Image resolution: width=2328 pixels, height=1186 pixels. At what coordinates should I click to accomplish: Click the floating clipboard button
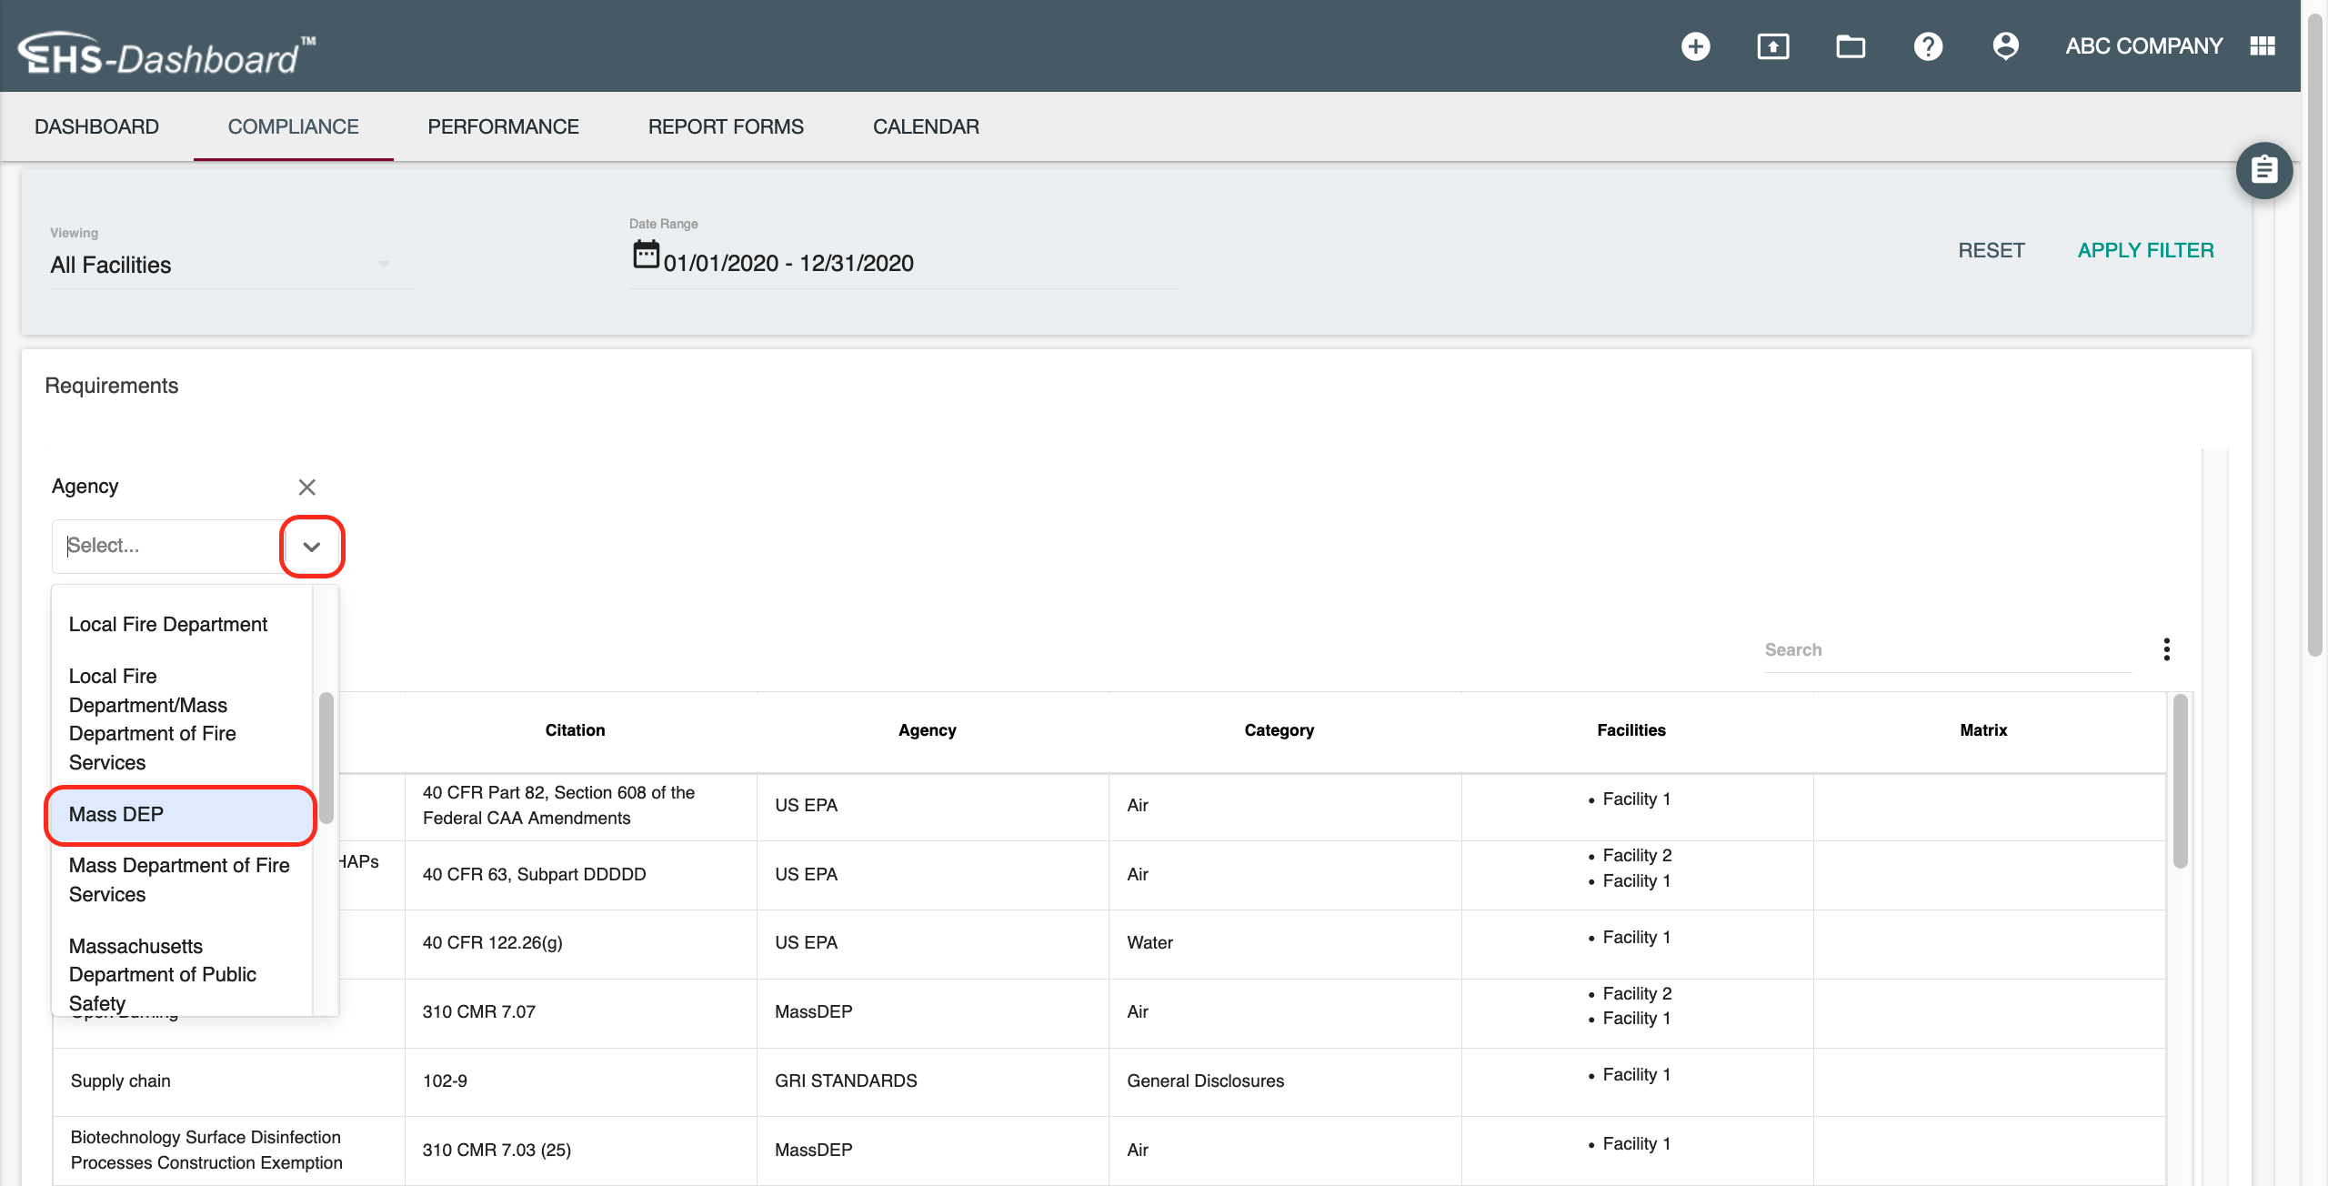(x=2263, y=170)
